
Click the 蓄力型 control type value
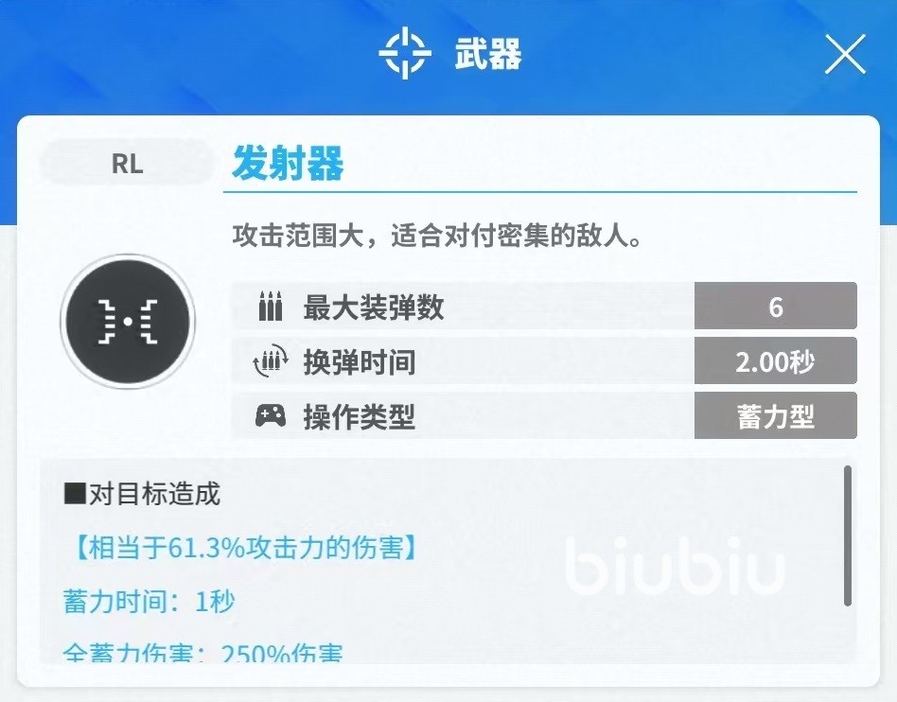(x=775, y=416)
